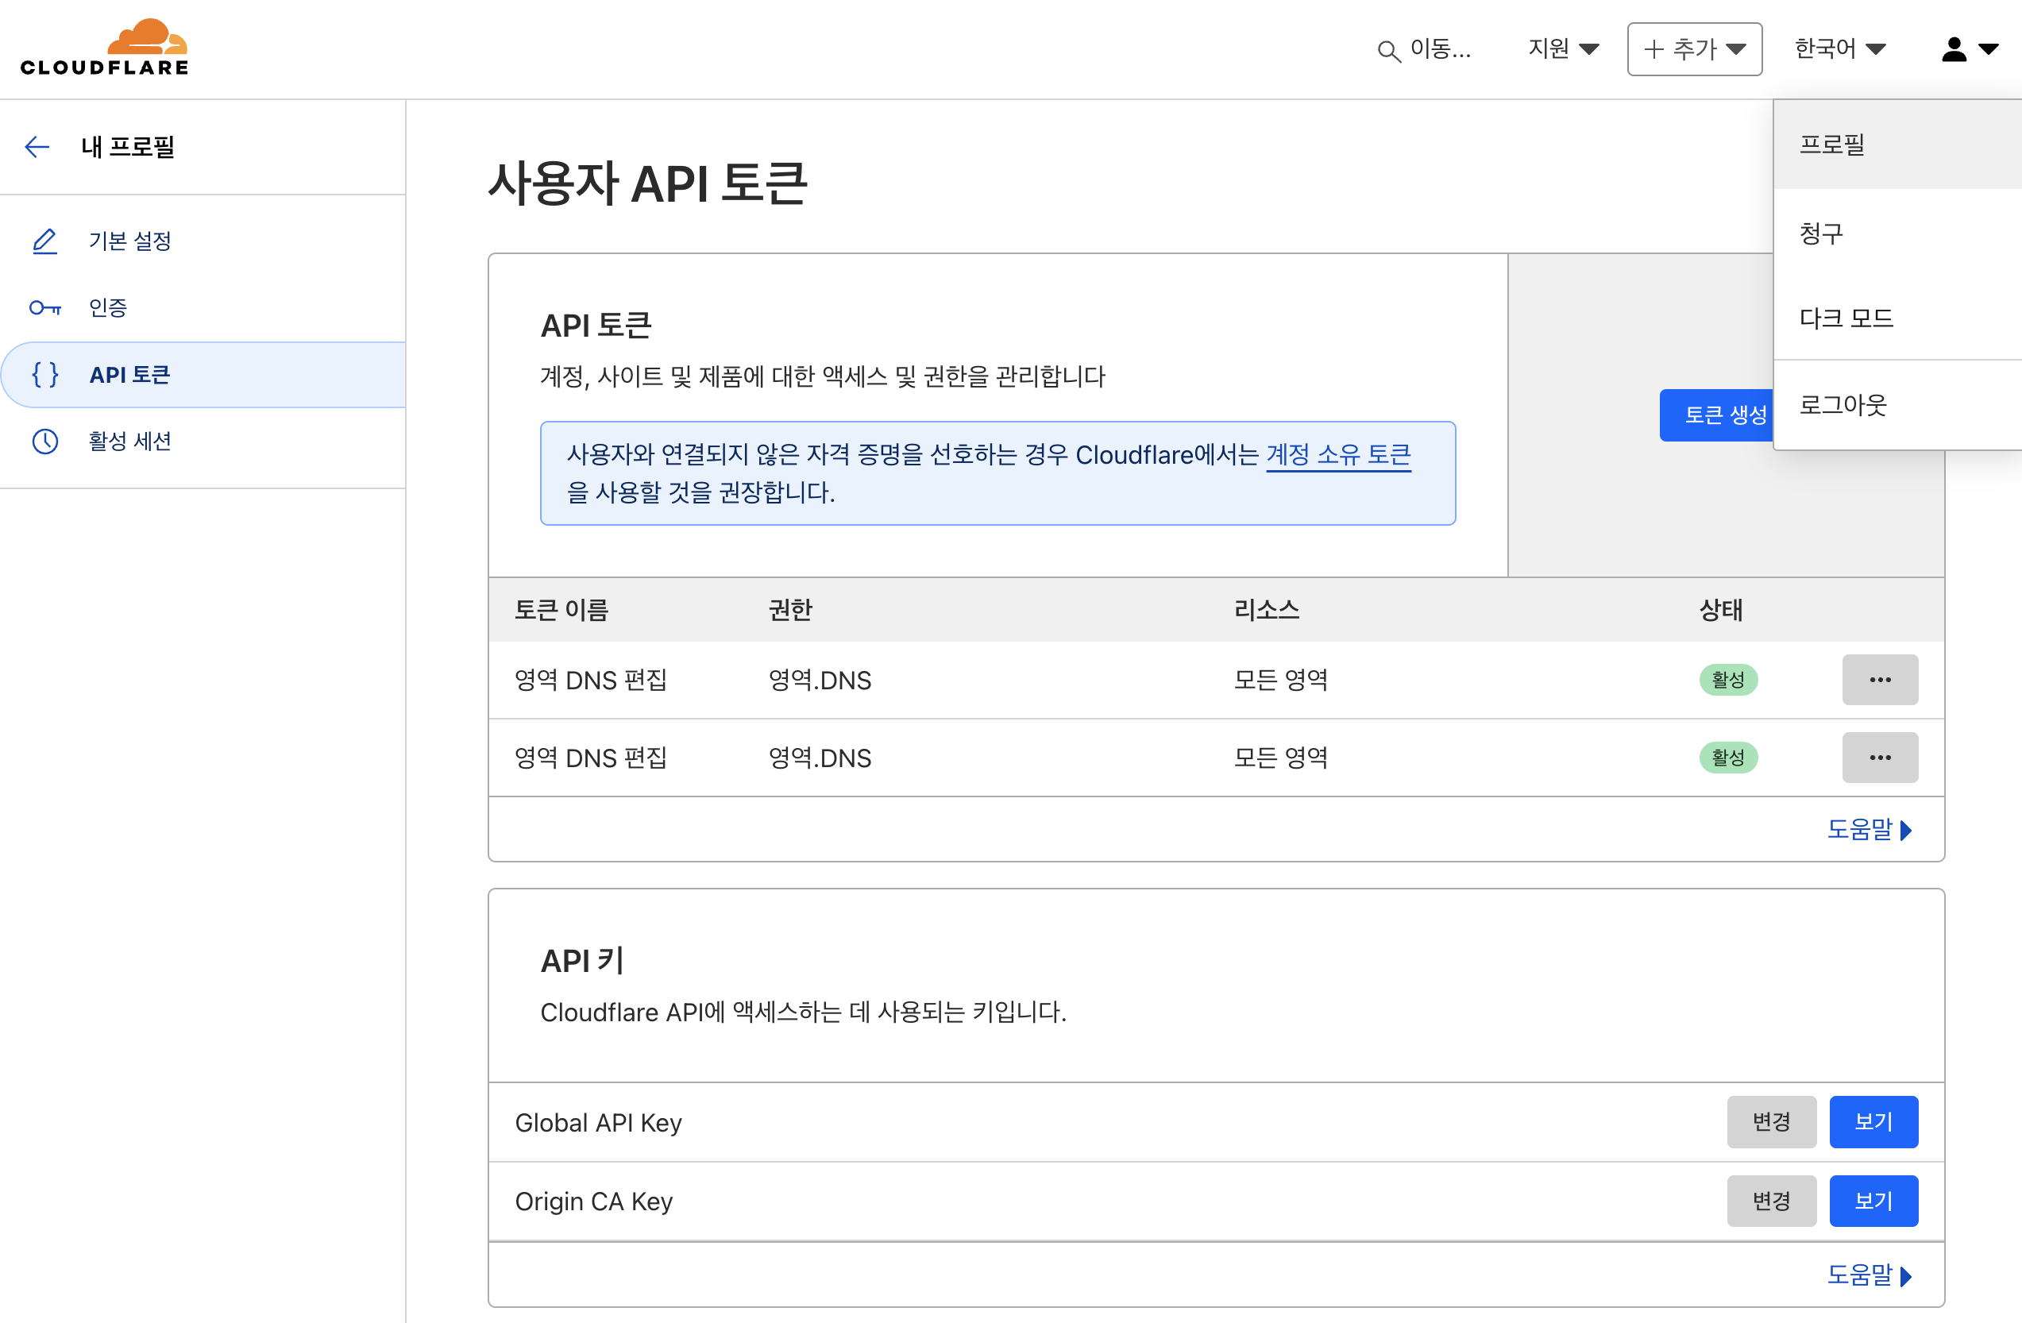
Task: Click the key icon for 인증
Action: click(x=44, y=307)
